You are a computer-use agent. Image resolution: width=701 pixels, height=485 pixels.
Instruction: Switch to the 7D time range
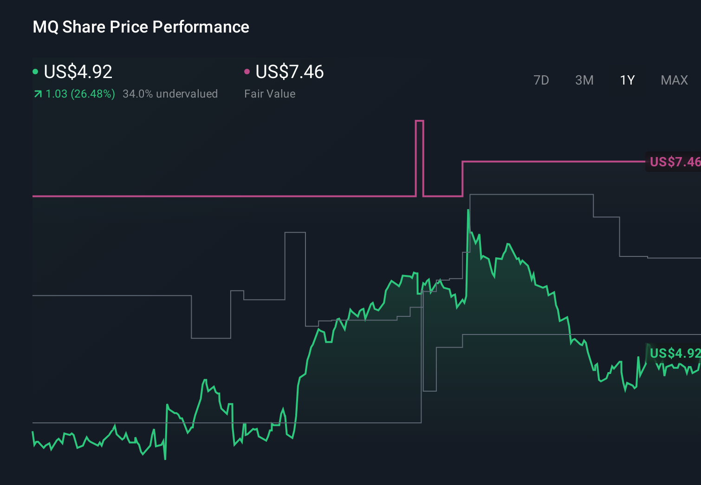point(541,80)
